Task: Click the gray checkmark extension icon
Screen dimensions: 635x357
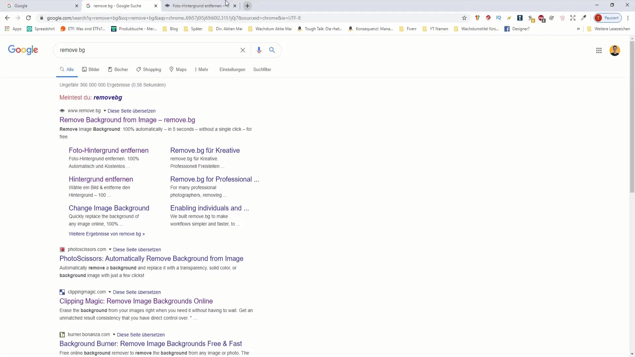Action: [x=552, y=18]
